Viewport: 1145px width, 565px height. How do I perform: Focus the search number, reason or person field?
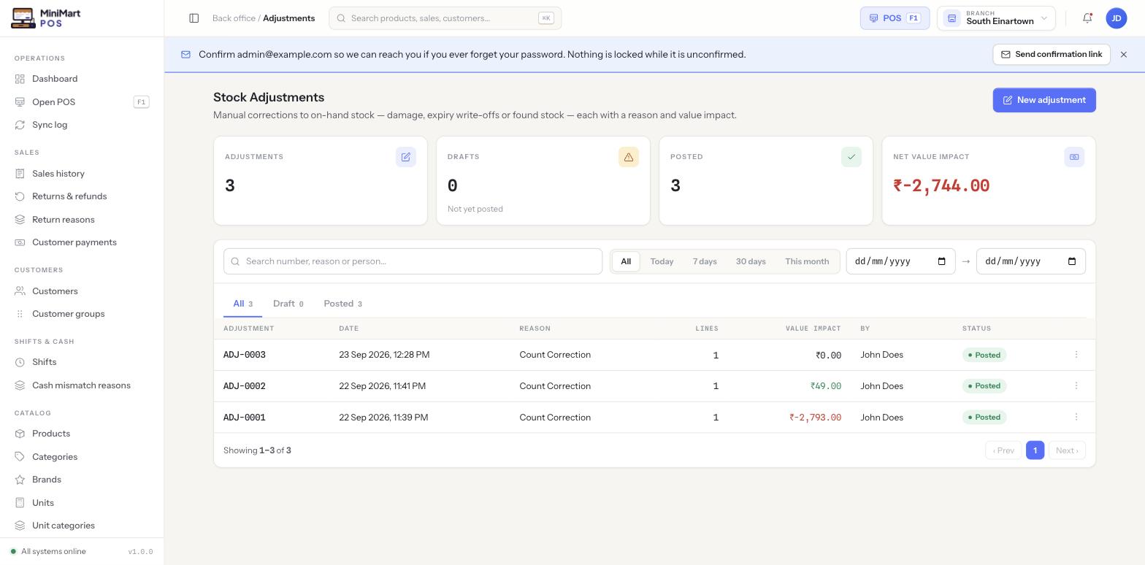[x=413, y=261]
